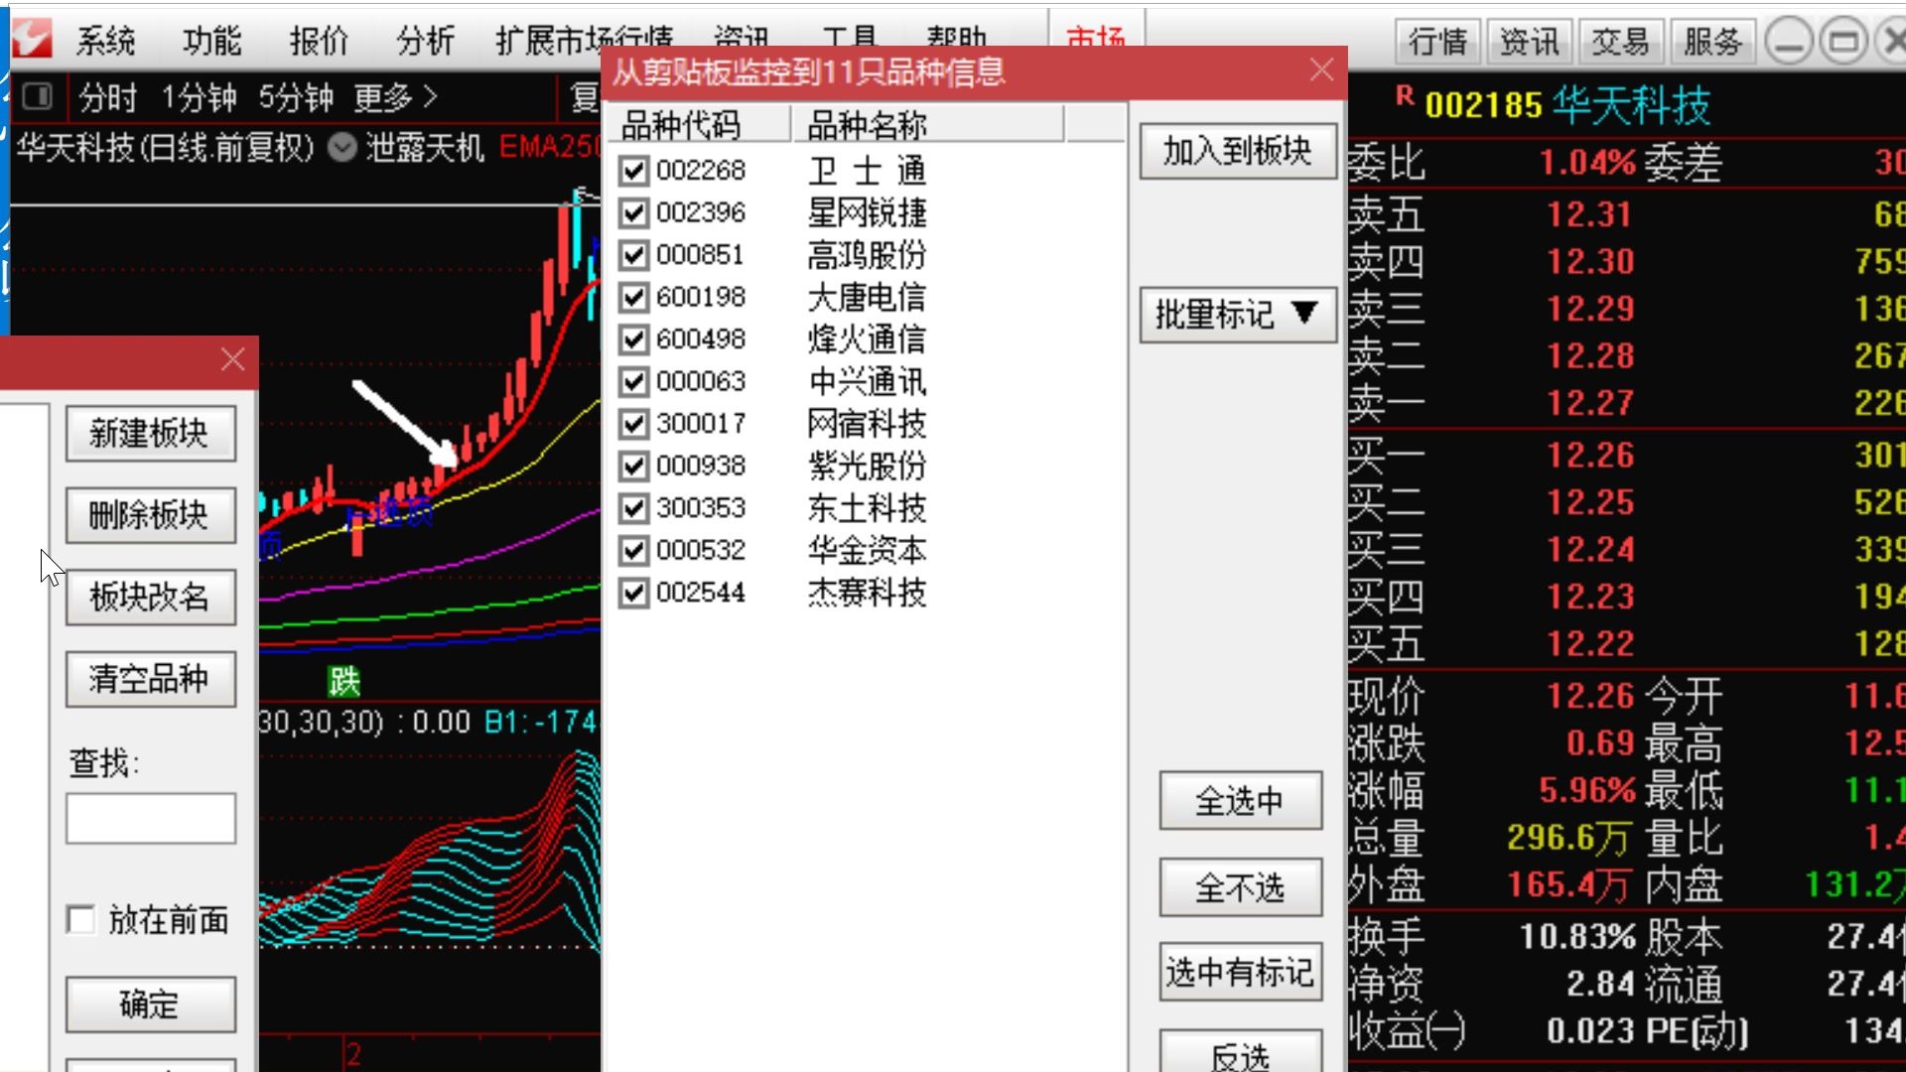Uncheck stock 000938 紫光股份
Screen dimensions: 1906x1072
point(633,466)
